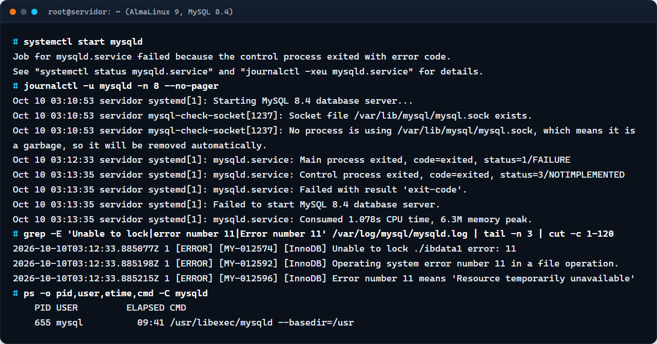The image size is (657, 344).
Task: Click the grep command for 'Unable to lock'
Action: (x=319, y=235)
